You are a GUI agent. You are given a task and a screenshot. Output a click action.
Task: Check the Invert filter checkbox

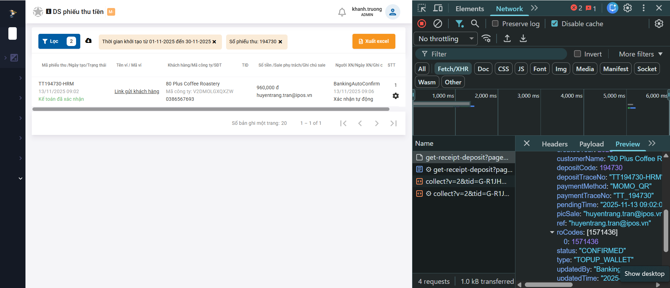click(578, 54)
